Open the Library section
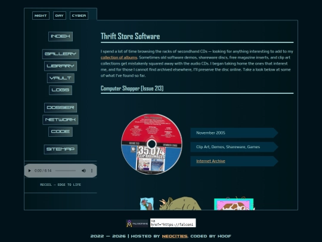 (61, 66)
